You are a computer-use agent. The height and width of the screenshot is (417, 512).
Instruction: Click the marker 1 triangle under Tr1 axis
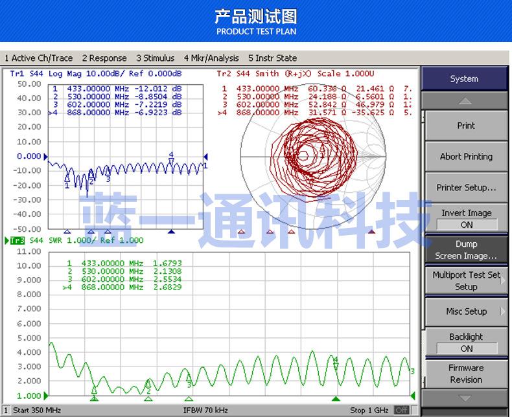tap(67, 232)
